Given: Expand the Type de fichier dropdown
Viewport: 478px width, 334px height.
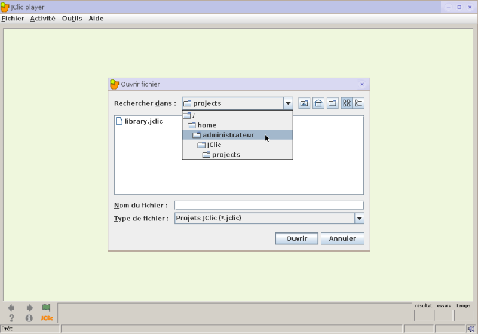Looking at the screenshot, I should [x=360, y=218].
